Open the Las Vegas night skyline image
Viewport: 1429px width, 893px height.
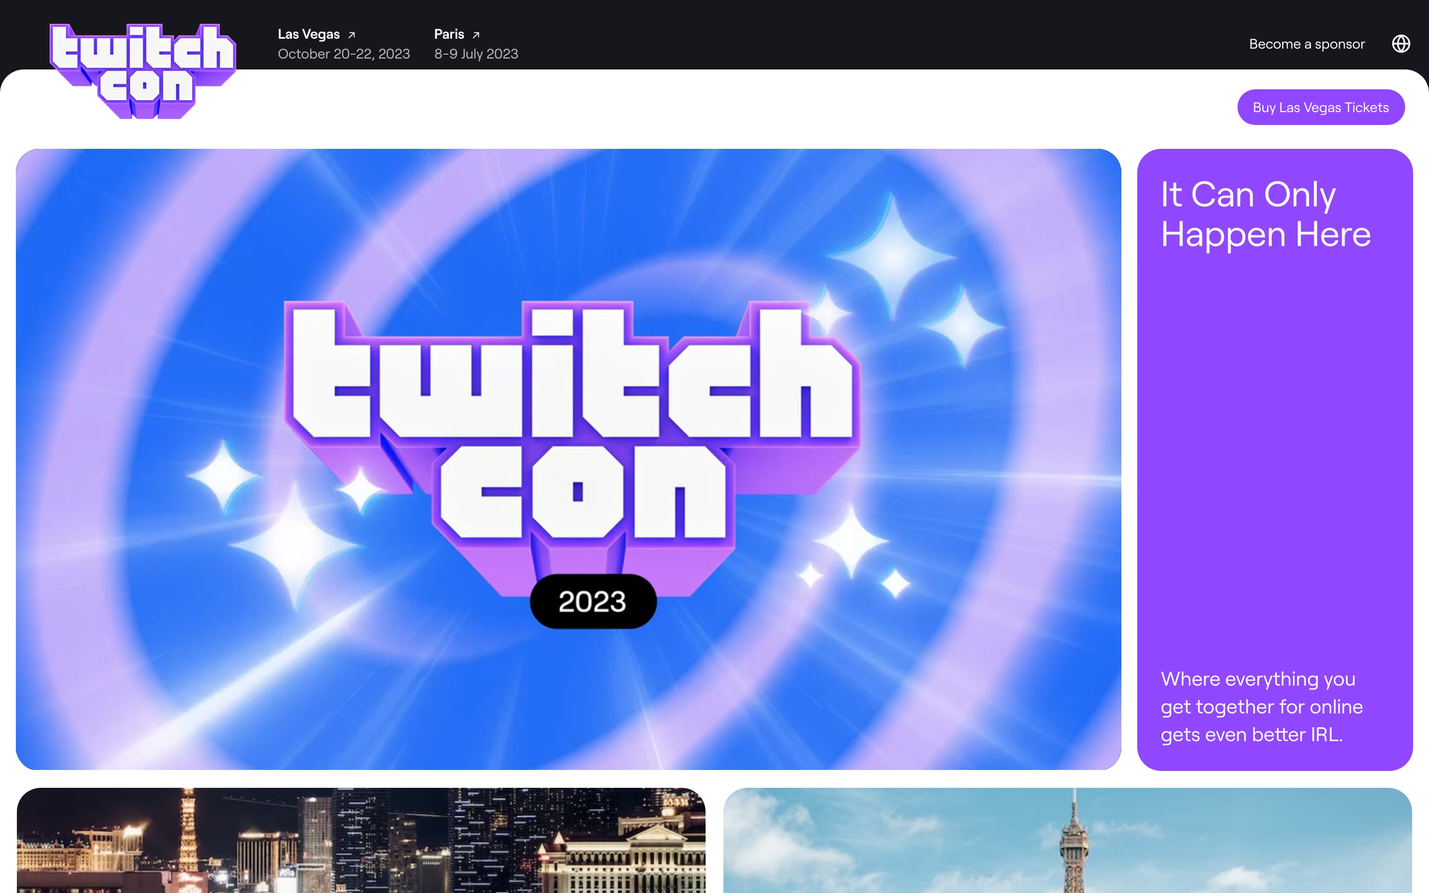361,840
